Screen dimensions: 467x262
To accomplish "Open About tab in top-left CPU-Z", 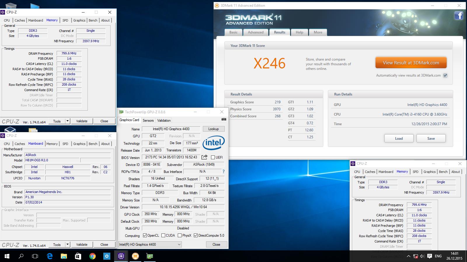I will [105, 20].
